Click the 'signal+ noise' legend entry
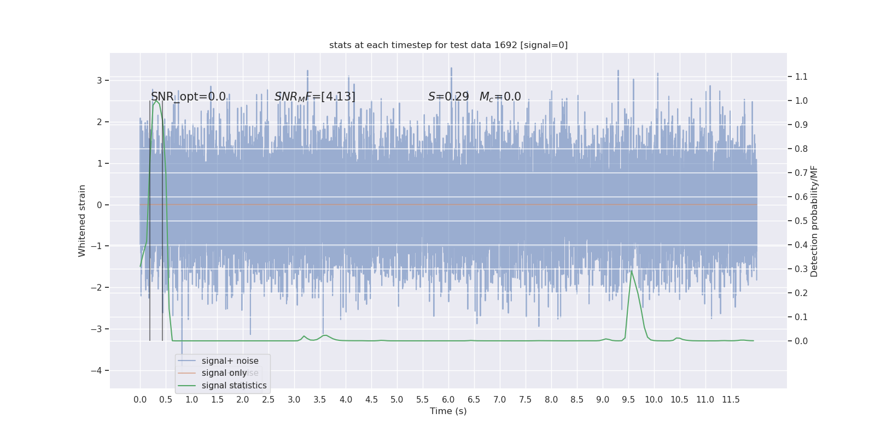 pos(230,361)
